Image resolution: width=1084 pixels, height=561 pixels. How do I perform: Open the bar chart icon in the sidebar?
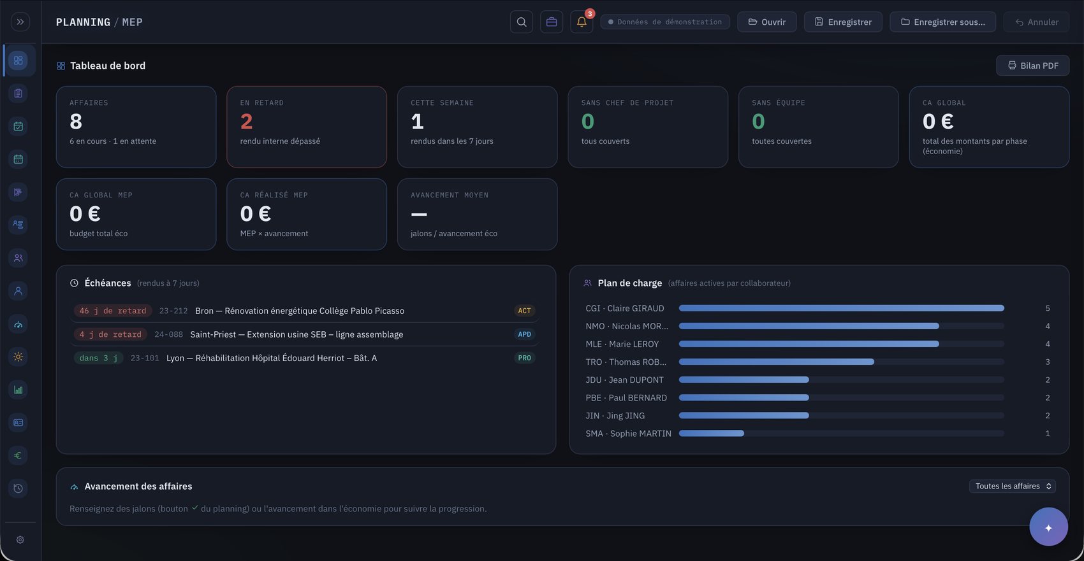[18, 390]
